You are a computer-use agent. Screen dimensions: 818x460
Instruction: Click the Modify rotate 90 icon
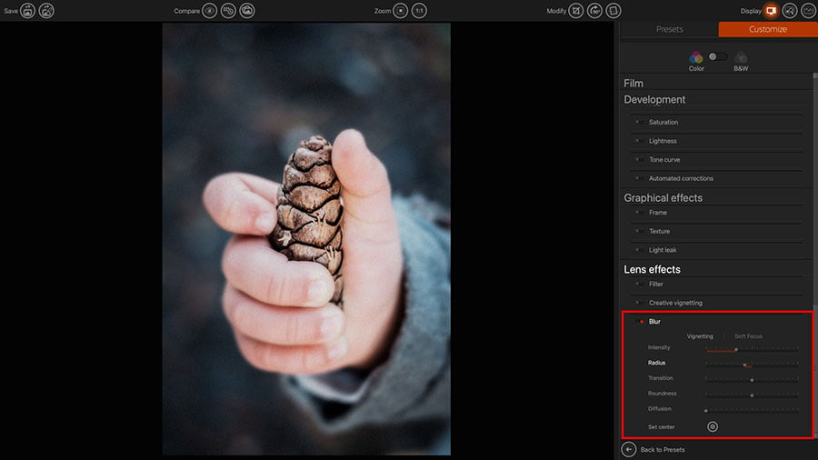coord(594,10)
